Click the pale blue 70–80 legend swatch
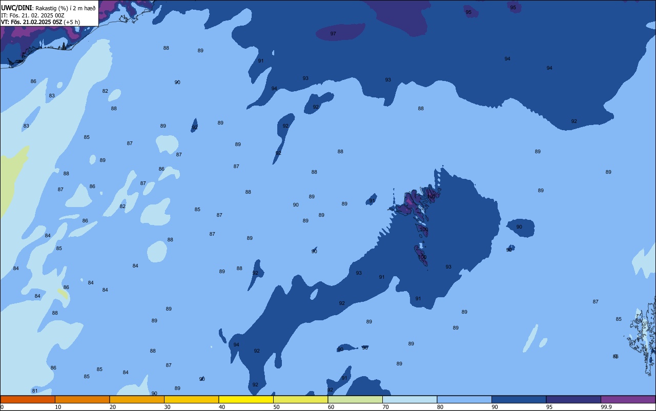 click(409, 399)
